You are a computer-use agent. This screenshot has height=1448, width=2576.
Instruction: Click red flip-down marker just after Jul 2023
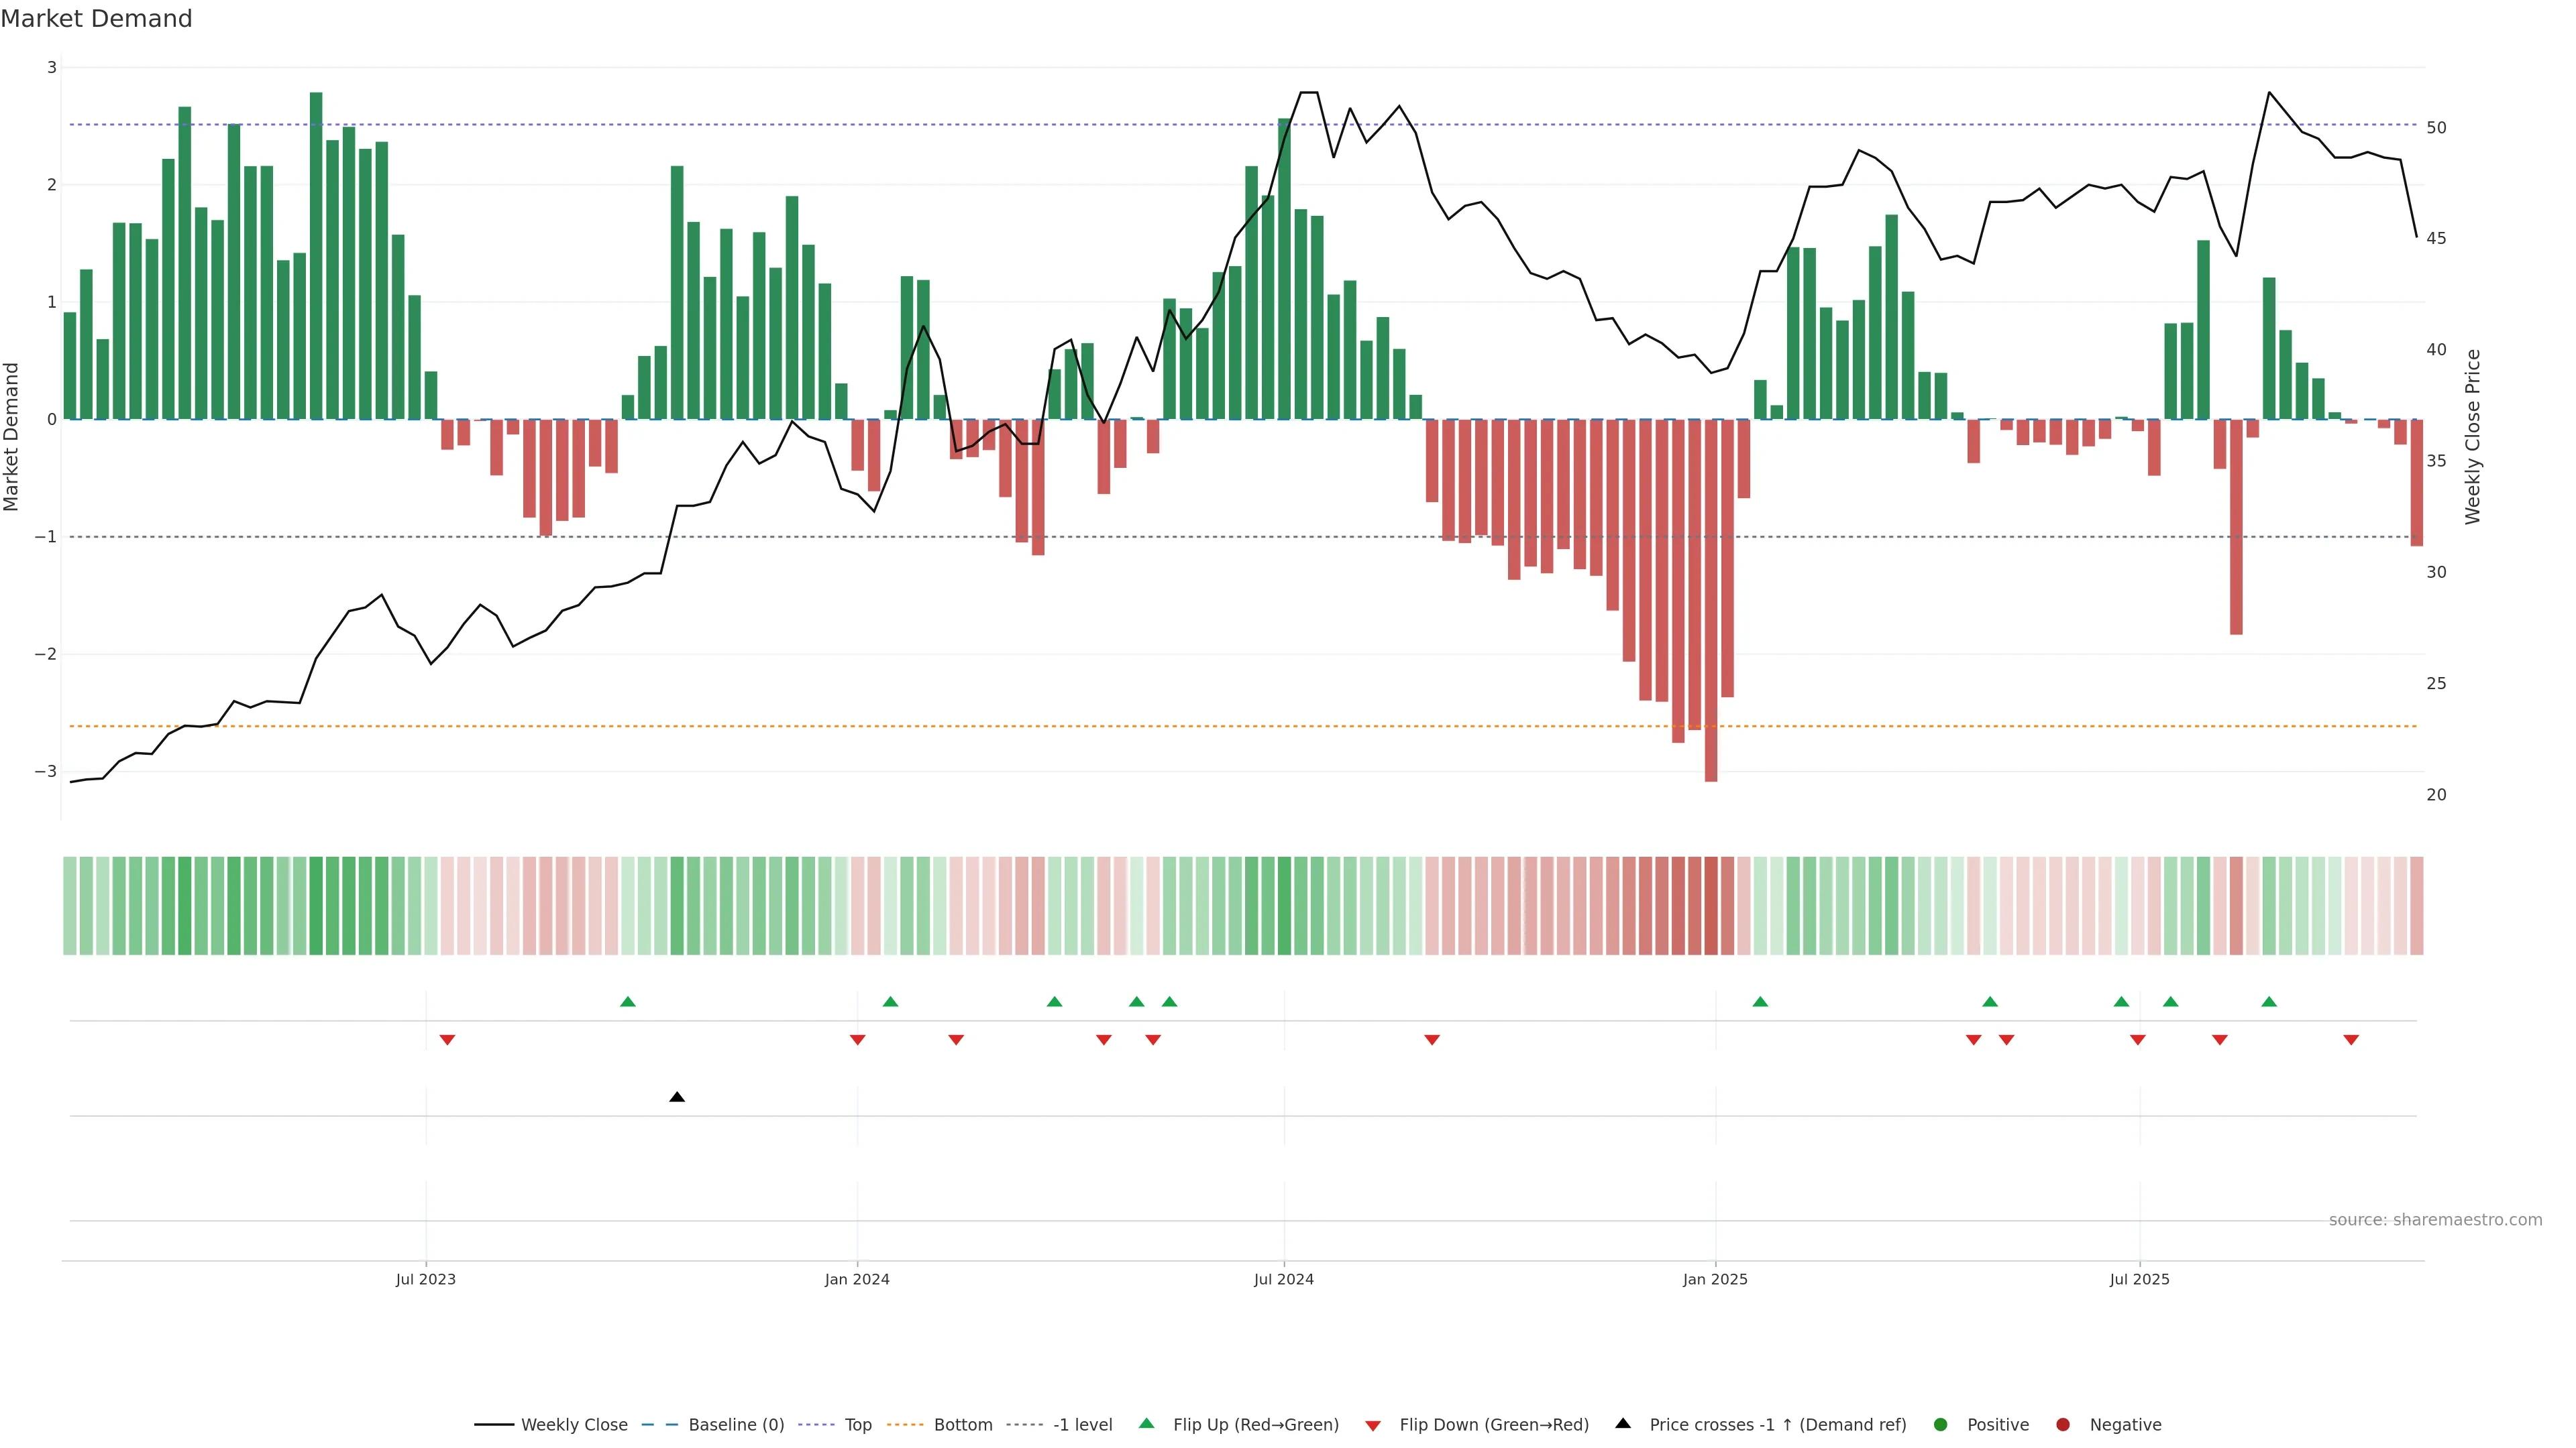pyautogui.click(x=447, y=1040)
